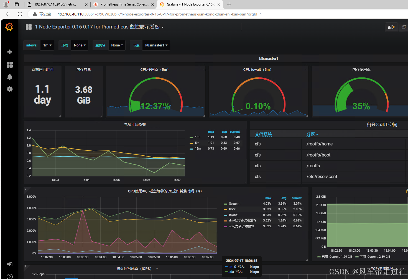This screenshot has height=279, width=408.
Task: Click the CPU使用率 (5m) panel title
Action: click(x=154, y=70)
